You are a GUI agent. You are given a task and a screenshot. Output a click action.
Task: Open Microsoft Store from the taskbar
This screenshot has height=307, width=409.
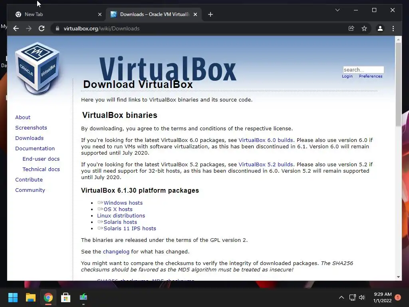point(66,297)
